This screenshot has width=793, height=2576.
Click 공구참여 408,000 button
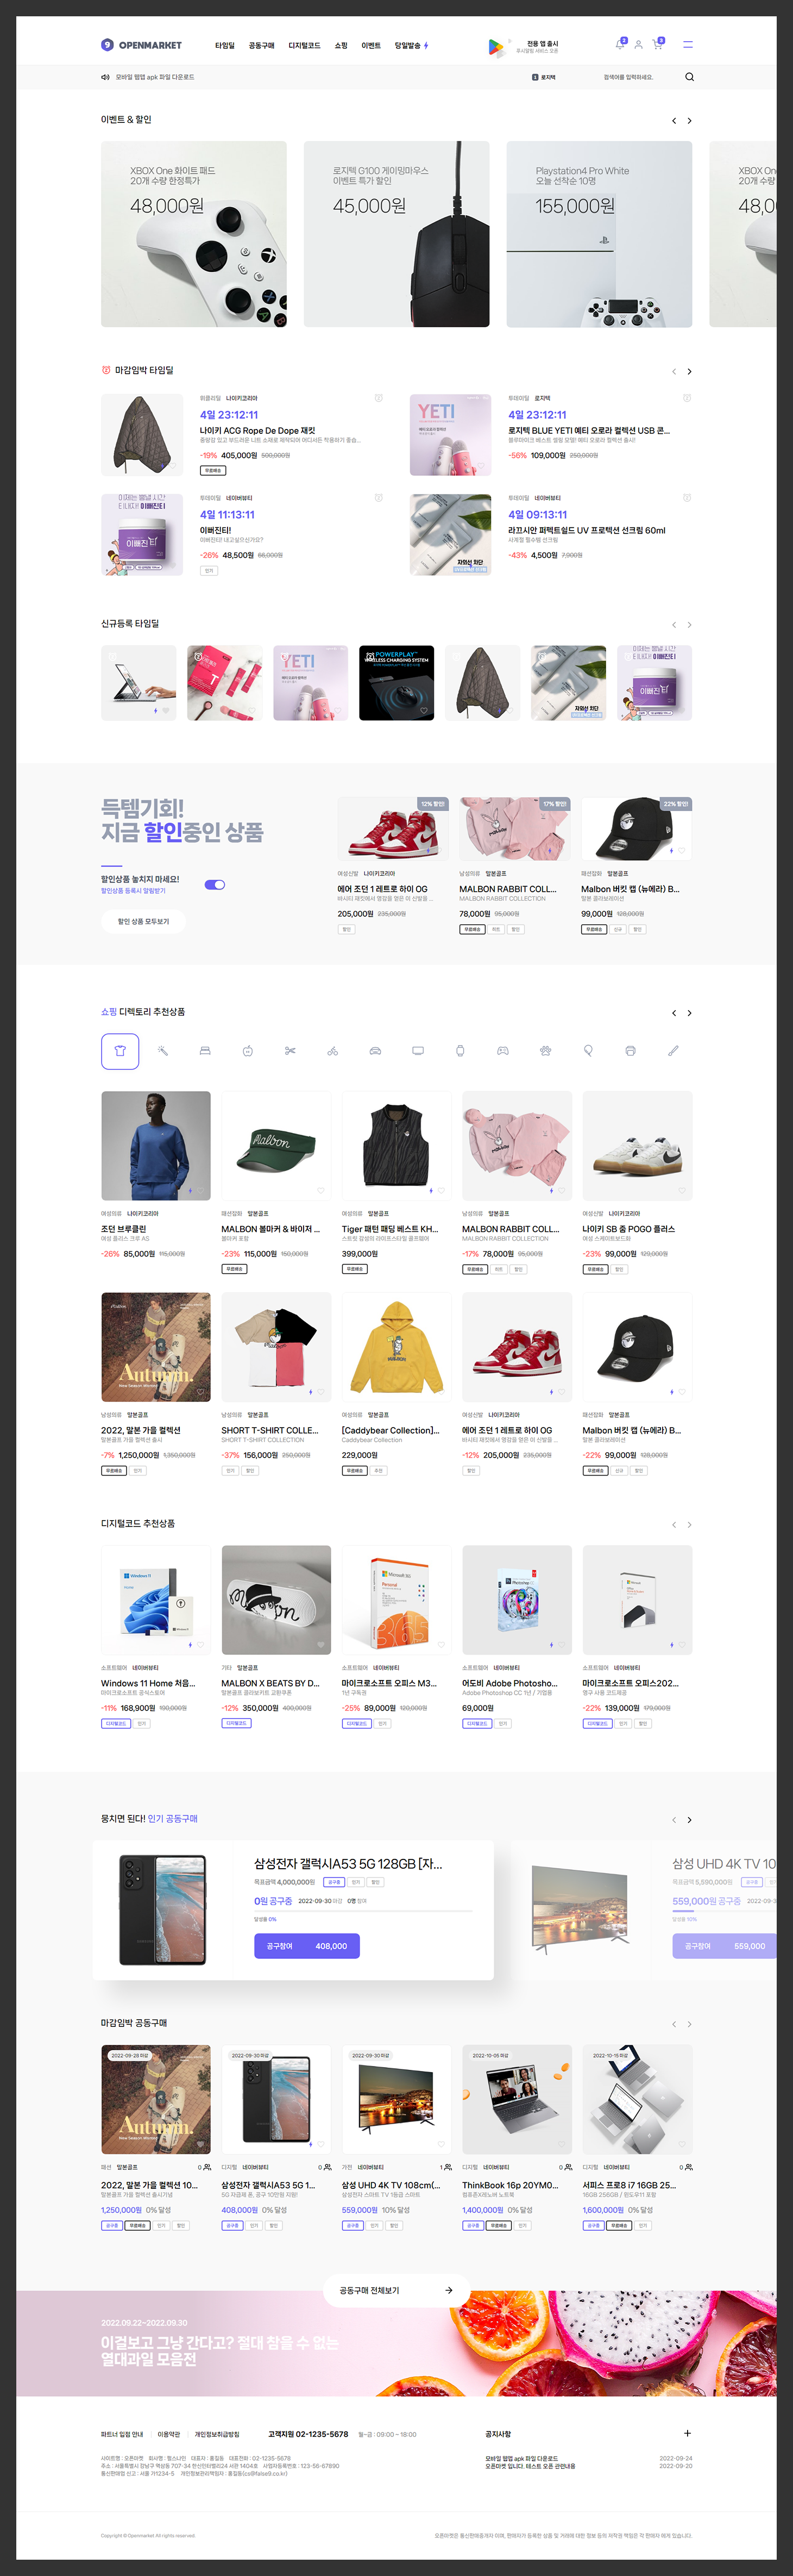pyautogui.click(x=307, y=1946)
